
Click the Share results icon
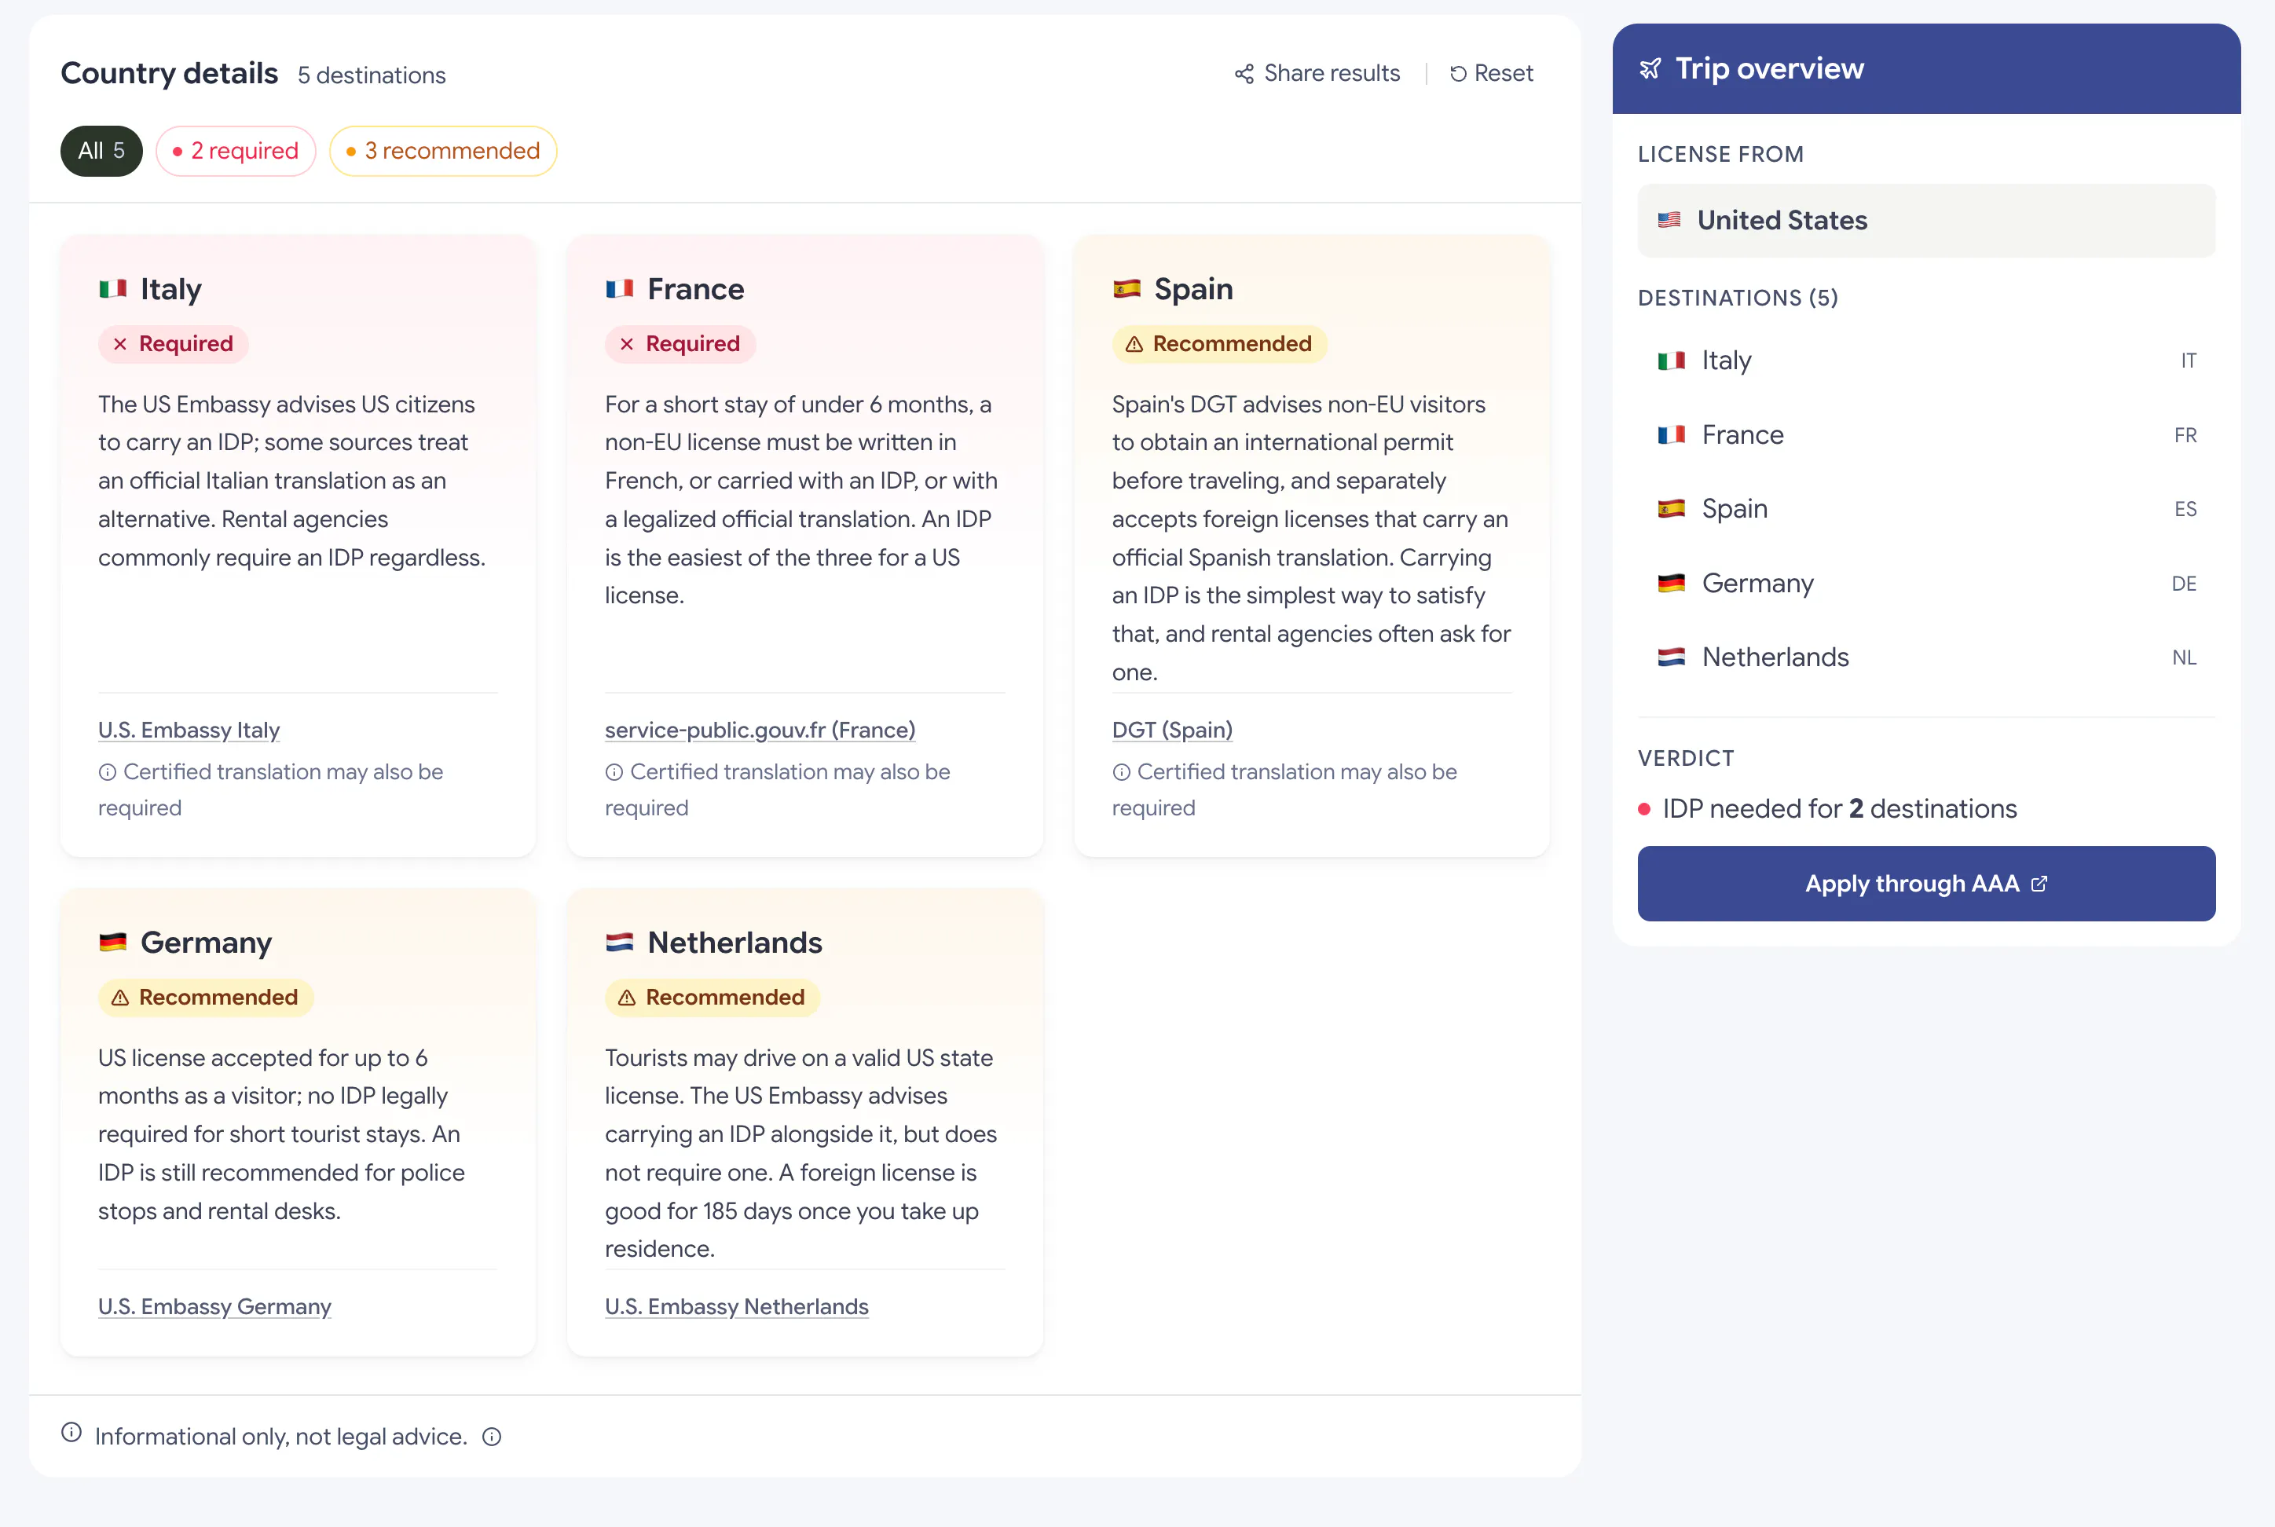coord(1244,74)
